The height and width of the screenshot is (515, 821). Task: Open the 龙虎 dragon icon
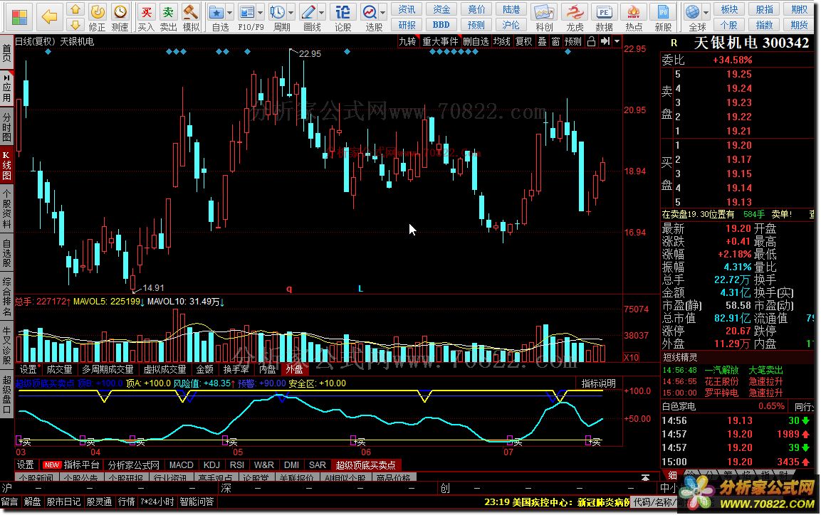click(x=575, y=11)
